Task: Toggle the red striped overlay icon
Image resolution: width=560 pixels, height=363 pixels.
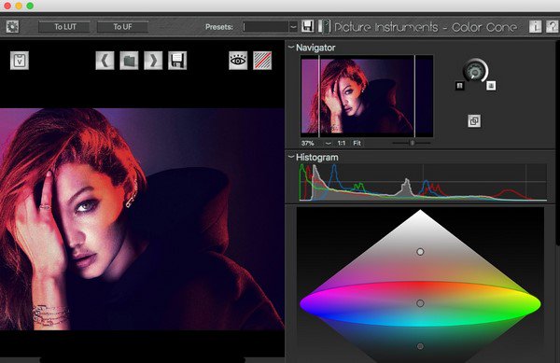Action: (x=262, y=61)
